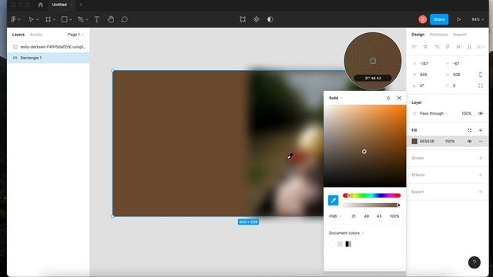Click the Present play icon
The image size is (493, 277).
pyautogui.click(x=459, y=19)
